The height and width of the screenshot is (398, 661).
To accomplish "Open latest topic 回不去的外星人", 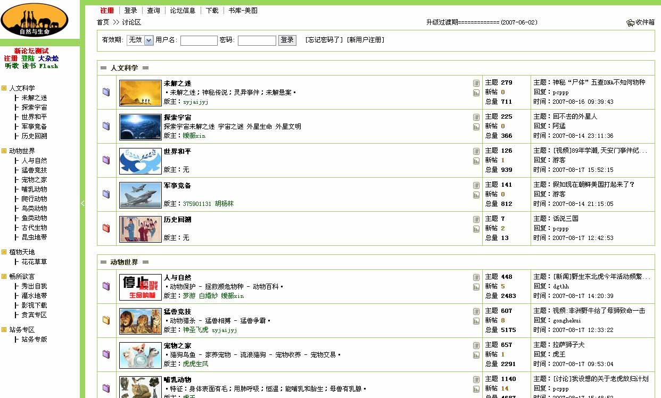I will tap(575, 117).
